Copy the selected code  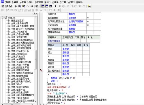pyautogui.click(x=20, y=6)
